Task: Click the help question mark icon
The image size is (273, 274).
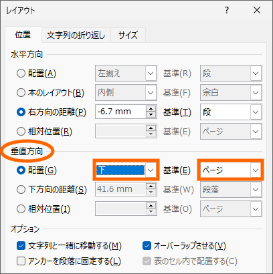Action: (x=227, y=10)
